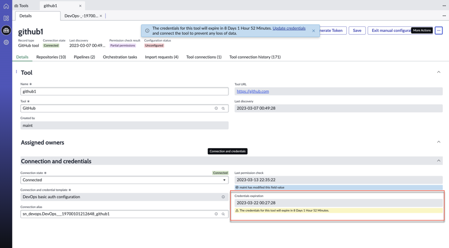Open overflow menu of the sub tab bar

point(444,16)
